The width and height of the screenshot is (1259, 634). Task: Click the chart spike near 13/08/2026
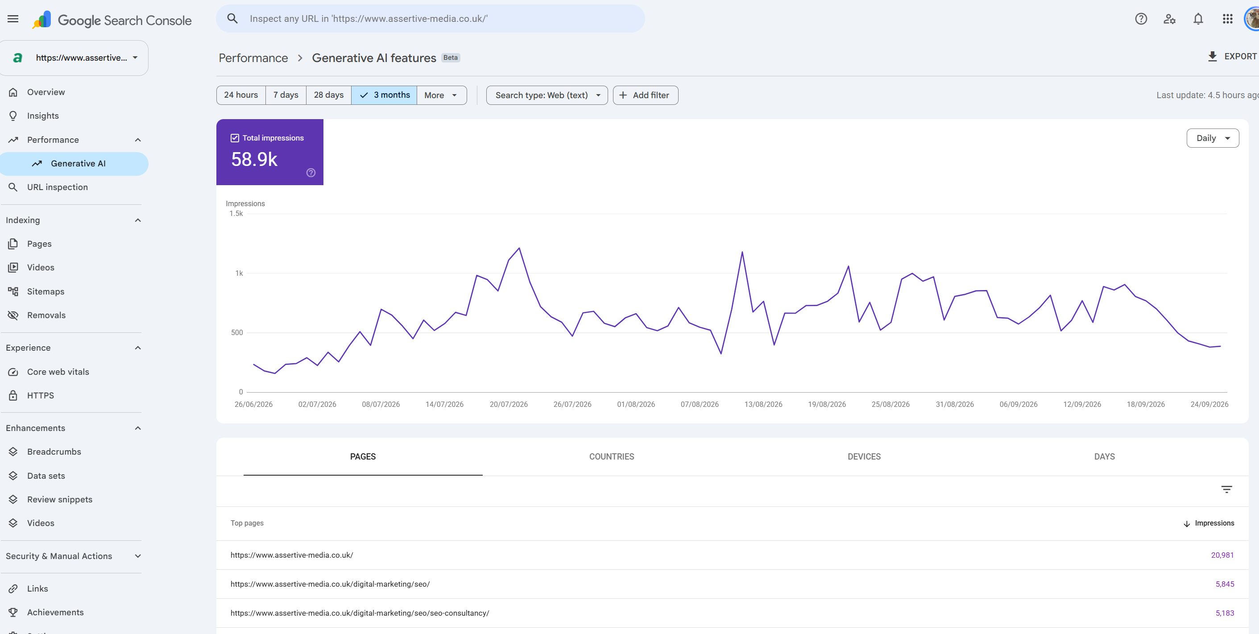click(742, 252)
